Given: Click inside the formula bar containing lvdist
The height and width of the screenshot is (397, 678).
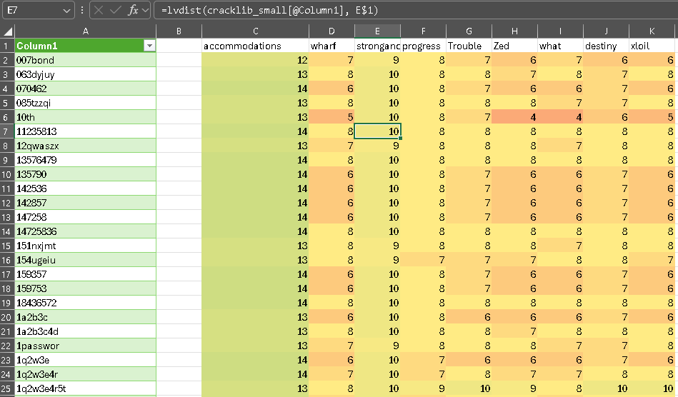Looking at the screenshot, I should coord(415,11).
